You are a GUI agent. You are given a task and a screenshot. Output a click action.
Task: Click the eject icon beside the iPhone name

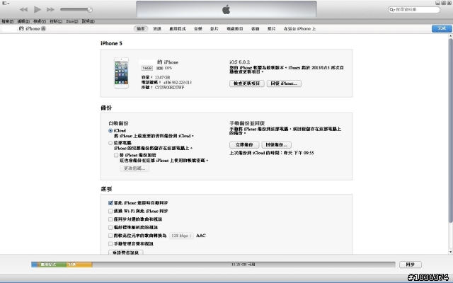(43, 28)
